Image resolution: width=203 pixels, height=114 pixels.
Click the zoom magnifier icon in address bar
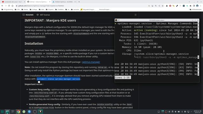(156, 6)
